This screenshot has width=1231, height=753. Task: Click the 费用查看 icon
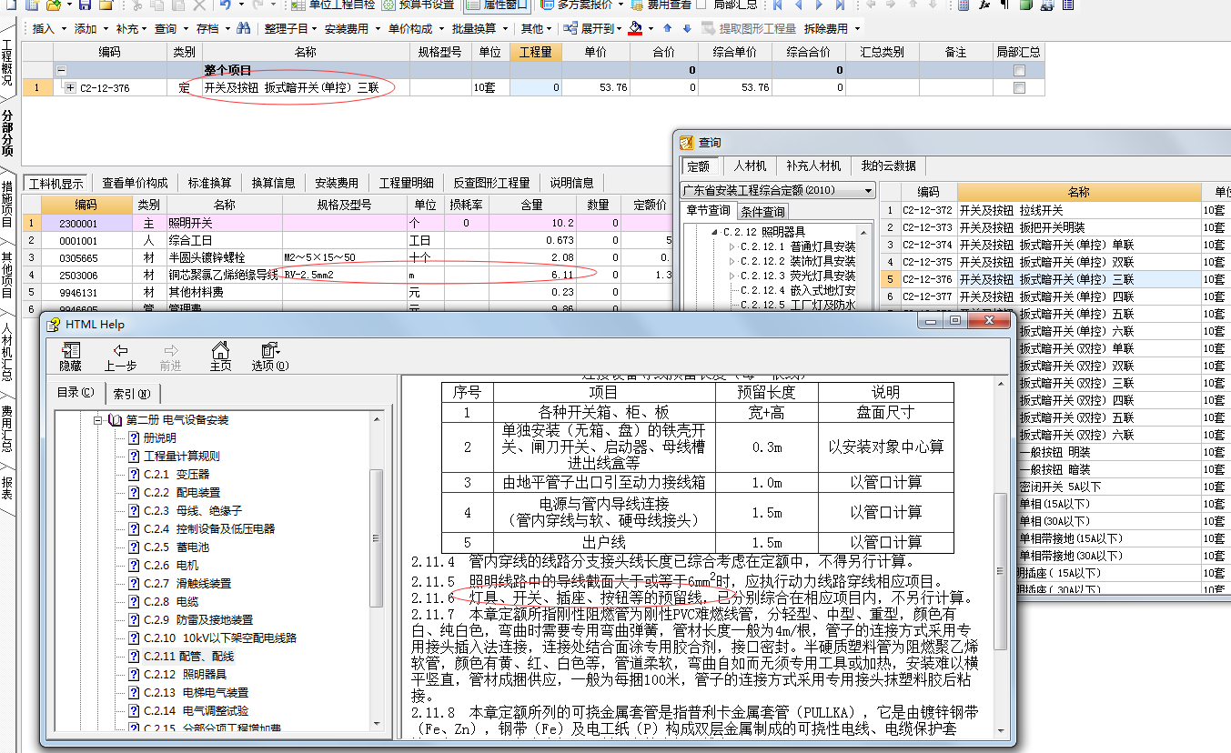tap(638, 5)
